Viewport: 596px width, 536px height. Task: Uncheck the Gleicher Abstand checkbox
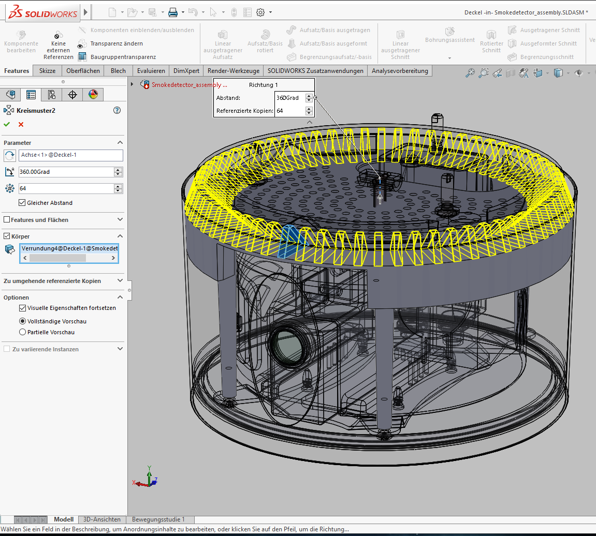coord(22,203)
